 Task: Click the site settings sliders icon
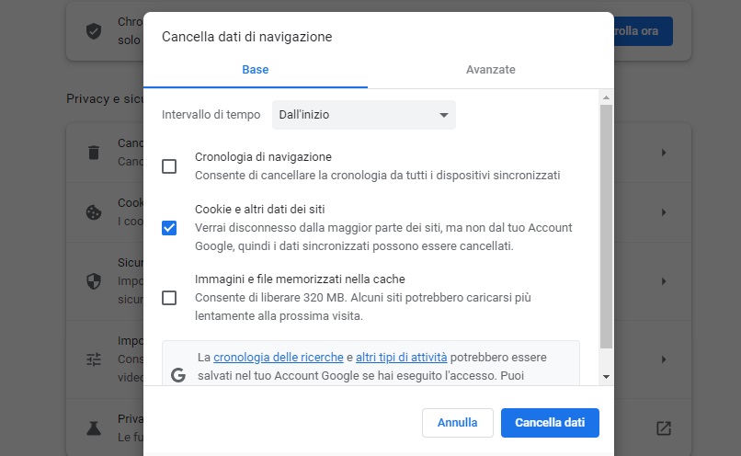[x=93, y=359]
